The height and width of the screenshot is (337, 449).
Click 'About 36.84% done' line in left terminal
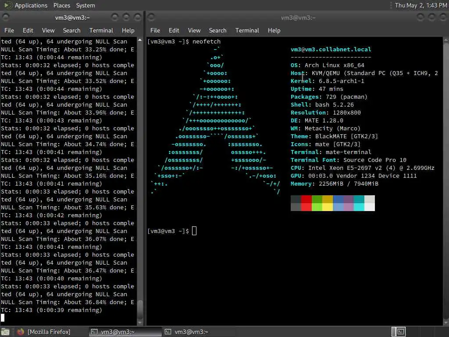tap(67, 302)
